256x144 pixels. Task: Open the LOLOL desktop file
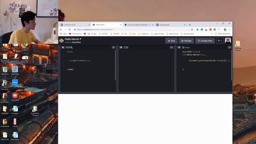[x=15, y=123]
